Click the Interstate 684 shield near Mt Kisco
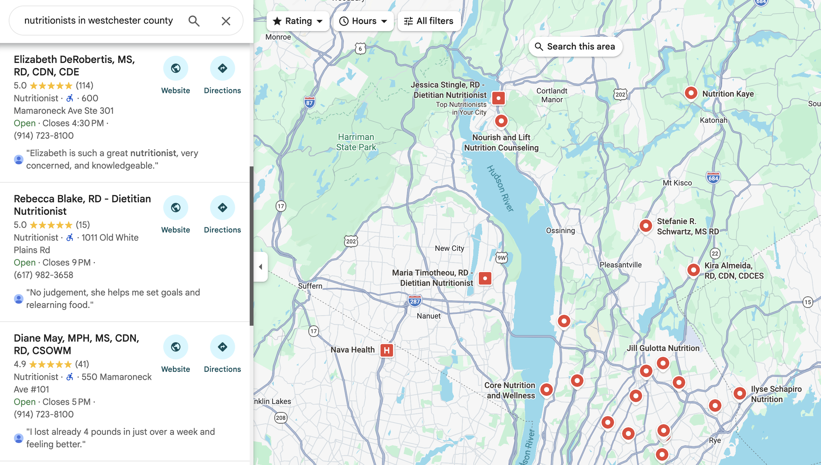The width and height of the screenshot is (821, 465). coord(713,178)
